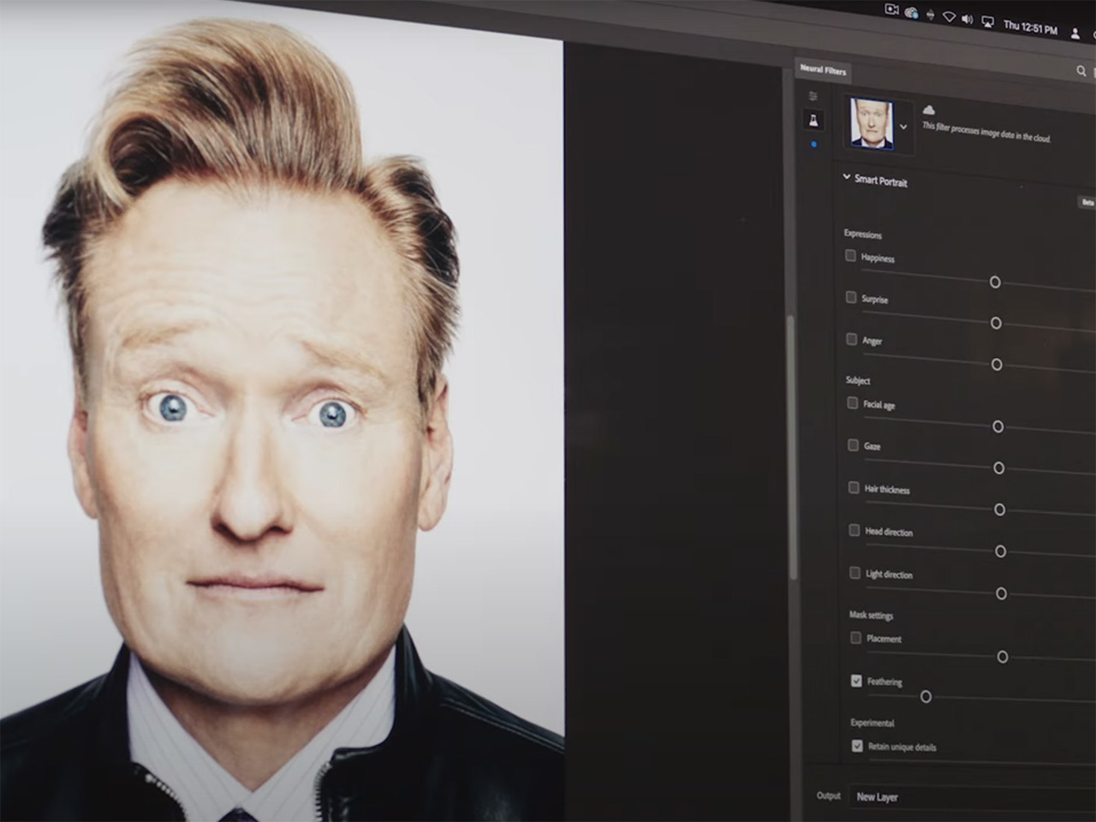Image resolution: width=1096 pixels, height=822 pixels.
Task: Click the Placement slider handle
Action: click(1002, 657)
